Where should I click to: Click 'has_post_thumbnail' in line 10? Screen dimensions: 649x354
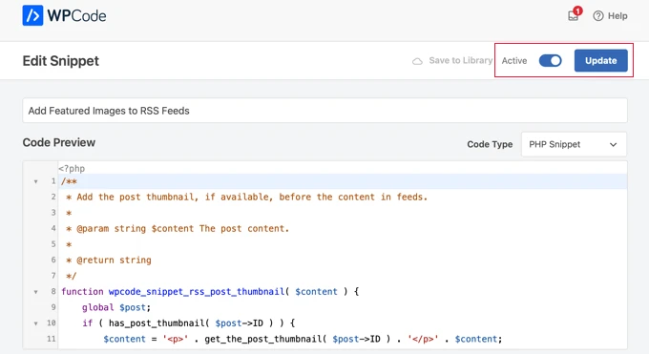157,323
